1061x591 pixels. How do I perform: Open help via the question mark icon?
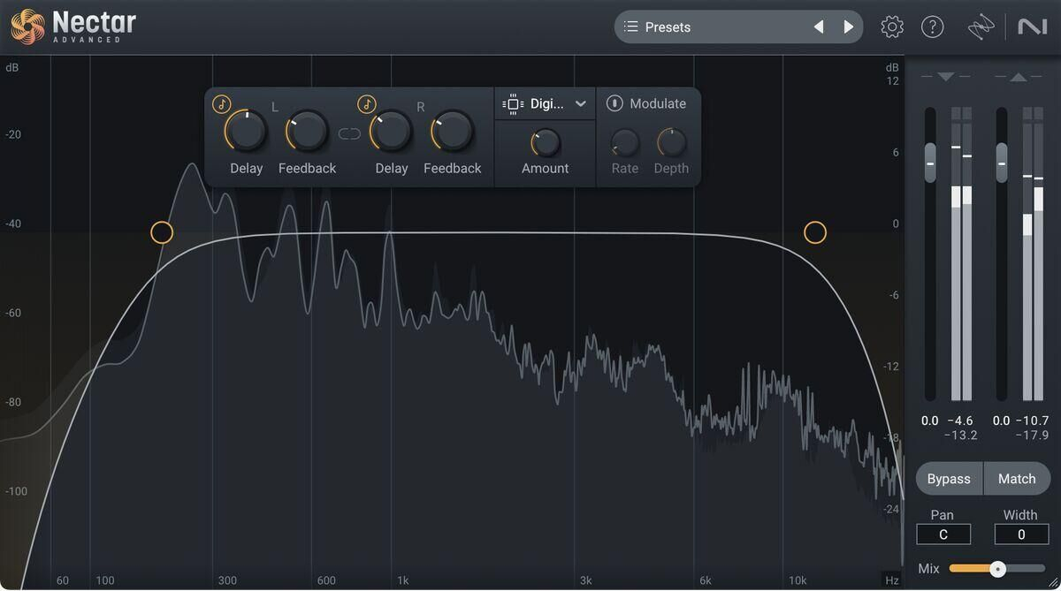[933, 27]
